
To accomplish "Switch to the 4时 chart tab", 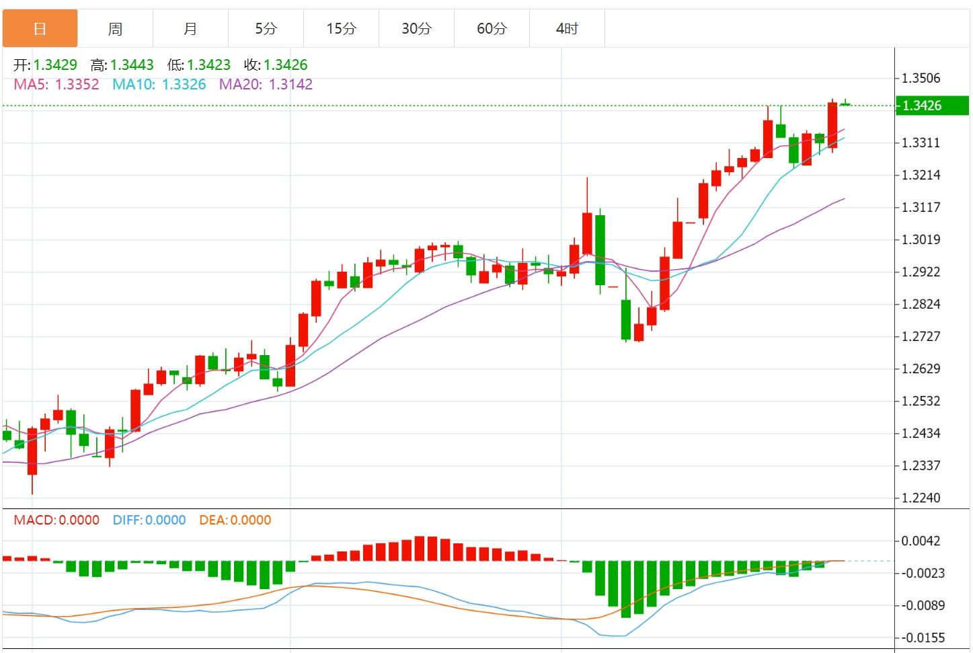I will pyautogui.click(x=567, y=28).
